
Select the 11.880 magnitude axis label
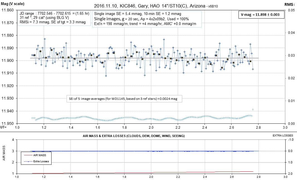click(x=8, y=36)
